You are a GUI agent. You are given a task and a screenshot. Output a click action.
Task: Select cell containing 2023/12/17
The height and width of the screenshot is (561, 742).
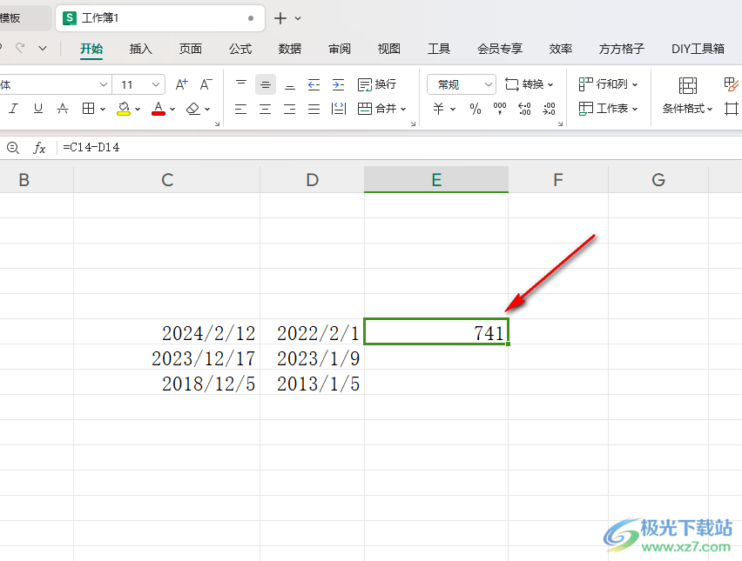tap(166, 358)
